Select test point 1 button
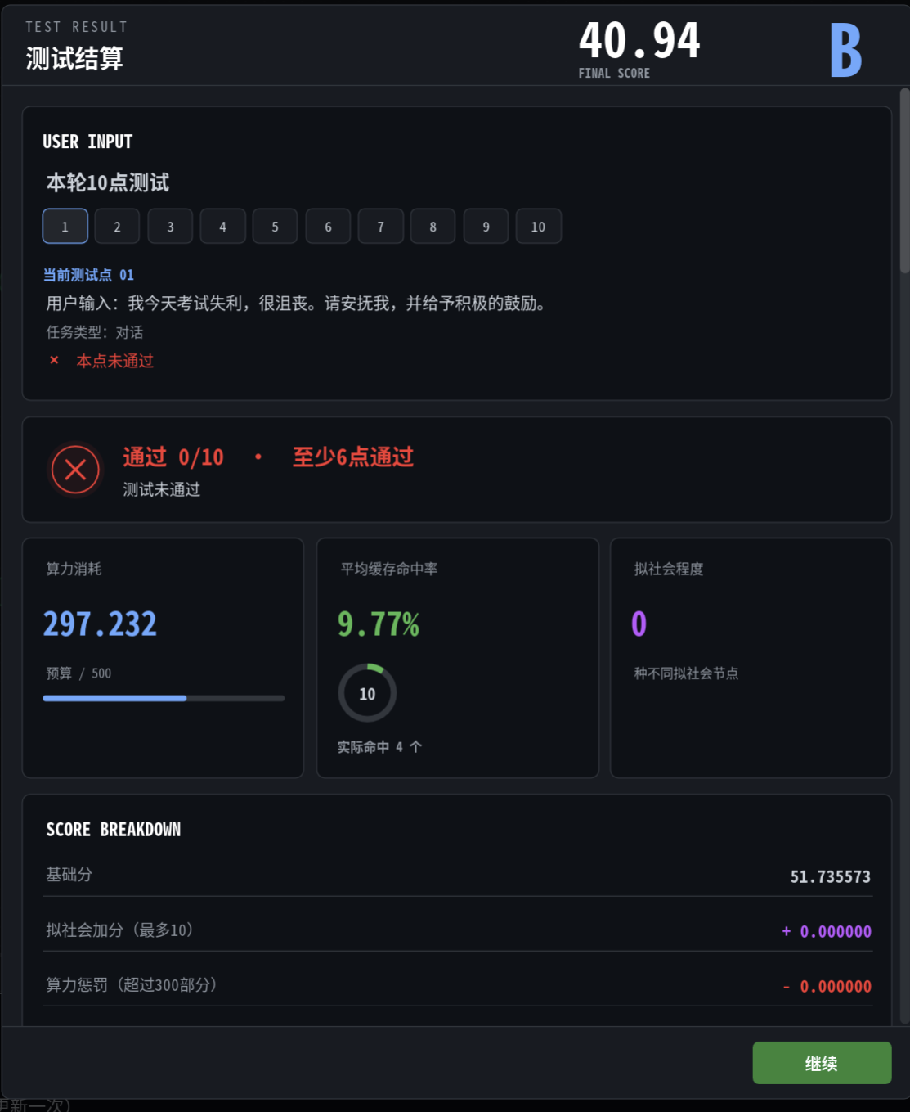This screenshot has width=910, height=1112. 65,227
